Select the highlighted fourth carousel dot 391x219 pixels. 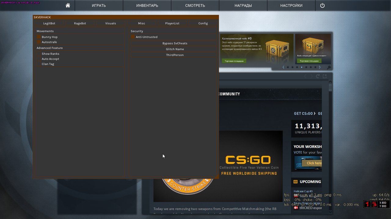pos(301,67)
